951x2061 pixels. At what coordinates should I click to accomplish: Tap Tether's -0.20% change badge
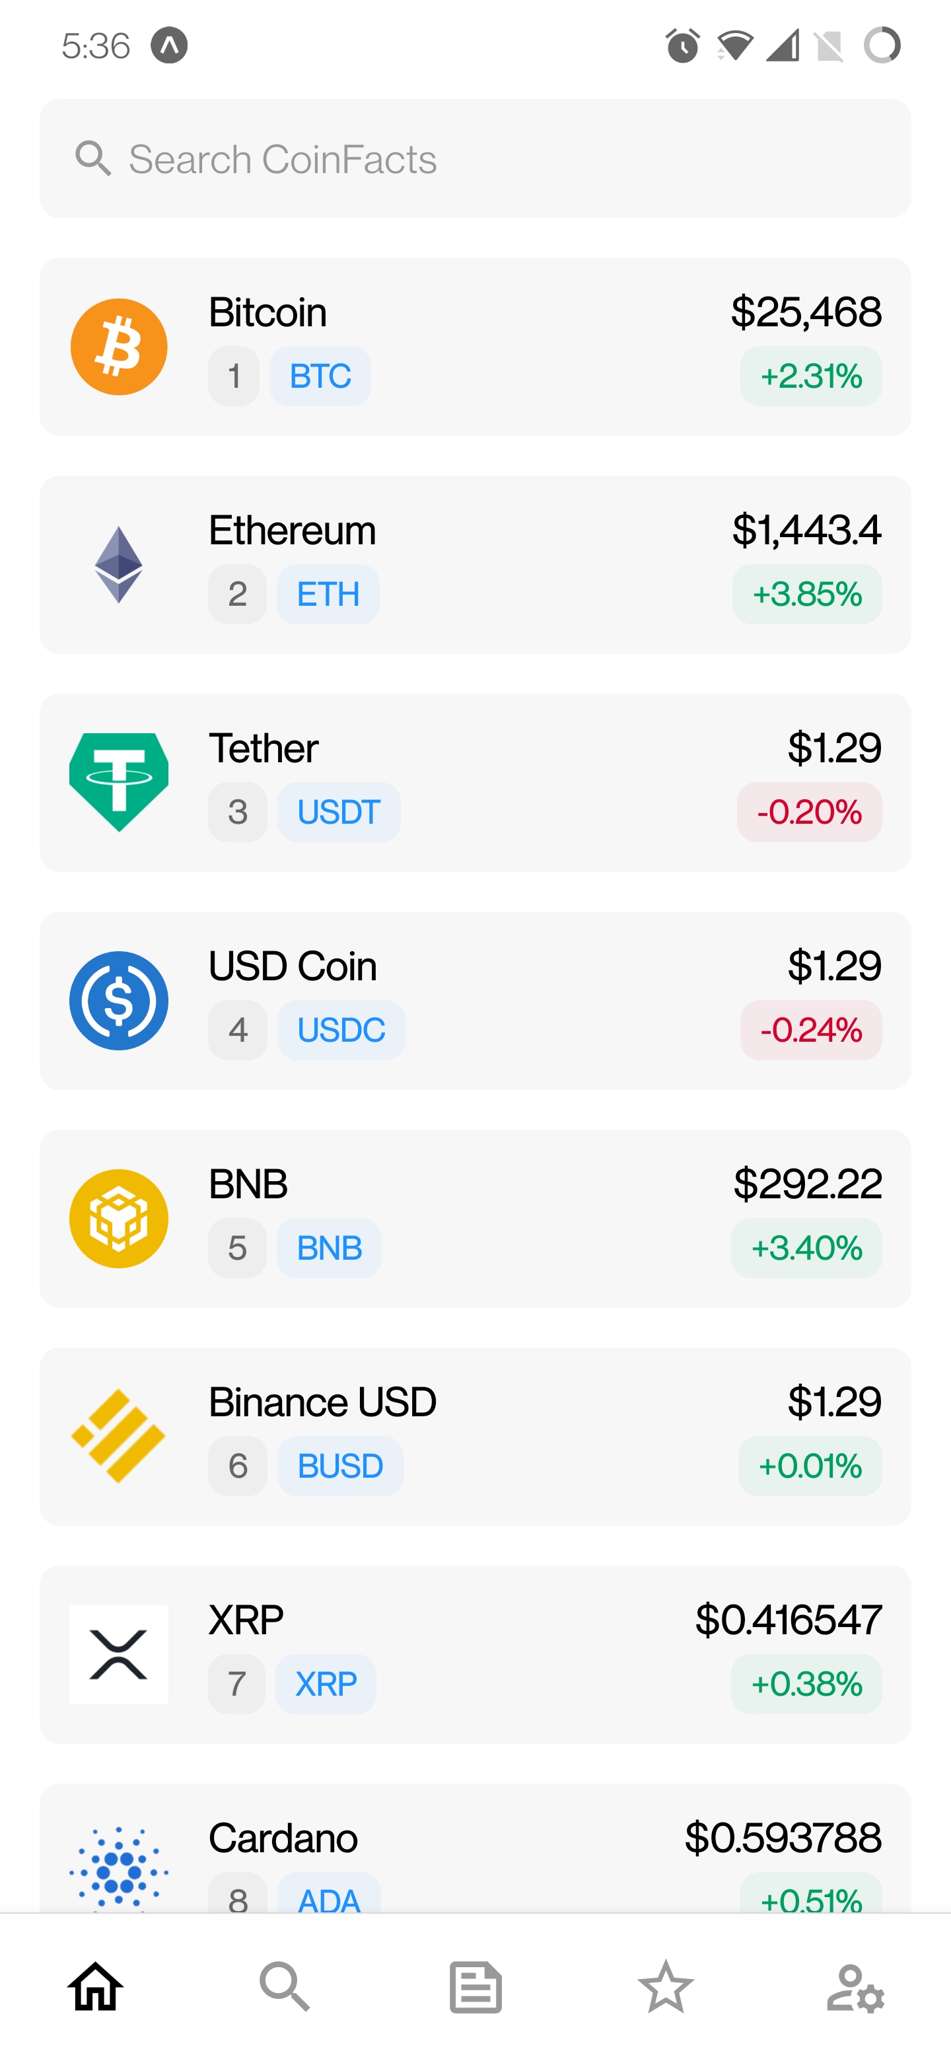pyautogui.click(x=808, y=812)
